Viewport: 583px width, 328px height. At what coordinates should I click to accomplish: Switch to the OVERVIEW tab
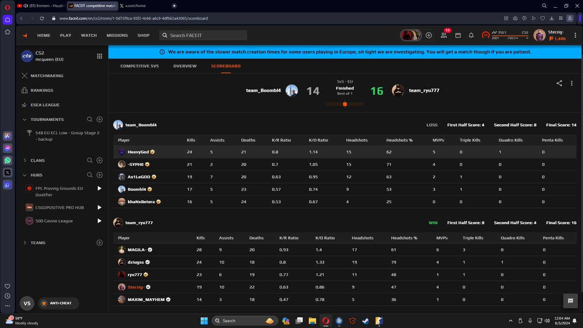[x=185, y=66]
